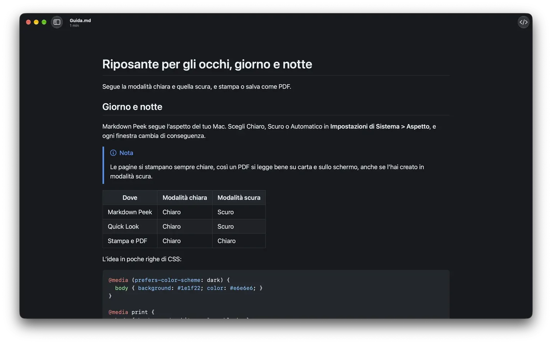Click the info icon beside Nota

113,153
